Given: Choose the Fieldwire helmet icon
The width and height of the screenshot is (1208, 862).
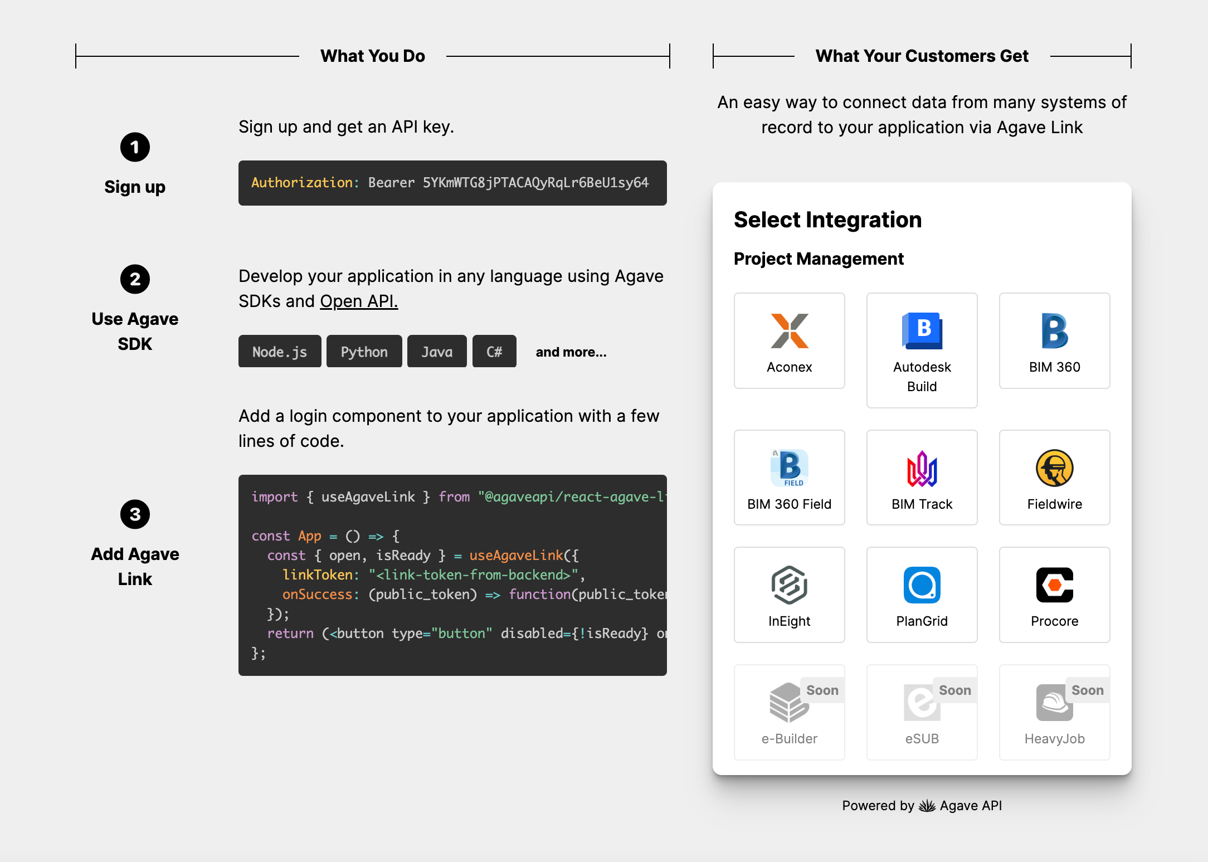Looking at the screenshot, I should (1054, 468).
